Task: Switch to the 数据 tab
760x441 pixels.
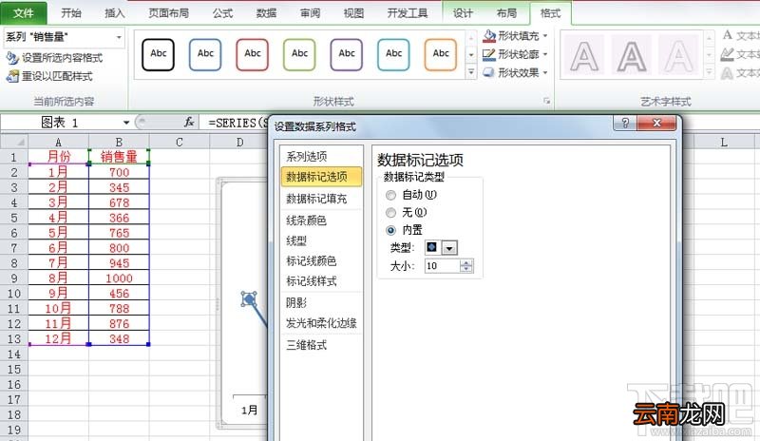Action: (x=266, y=13)
